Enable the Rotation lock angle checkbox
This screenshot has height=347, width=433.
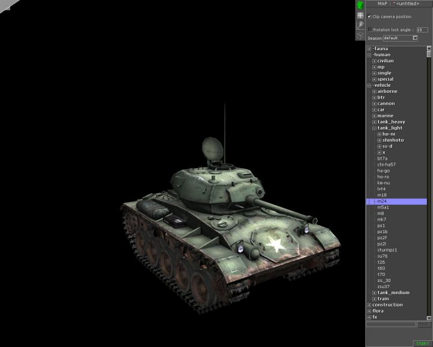(x=370, y=29)
